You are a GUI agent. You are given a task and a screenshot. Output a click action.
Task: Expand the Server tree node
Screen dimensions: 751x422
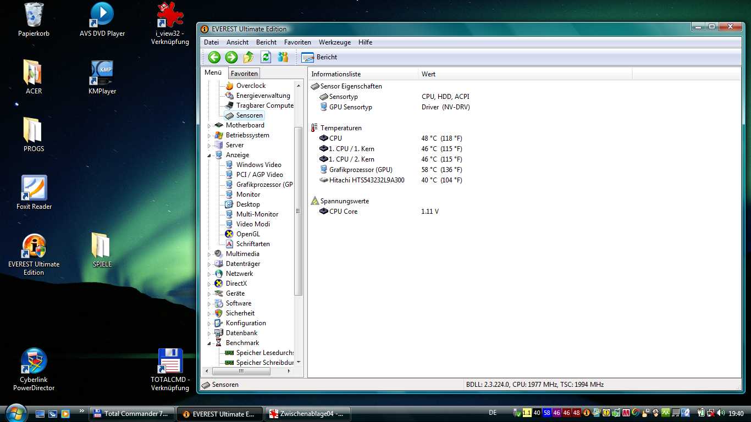[209, 146]
